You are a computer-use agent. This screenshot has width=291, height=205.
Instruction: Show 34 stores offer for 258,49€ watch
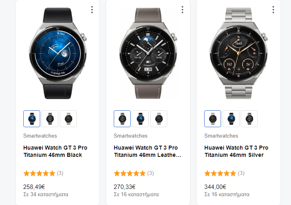(x=46, y=195)
